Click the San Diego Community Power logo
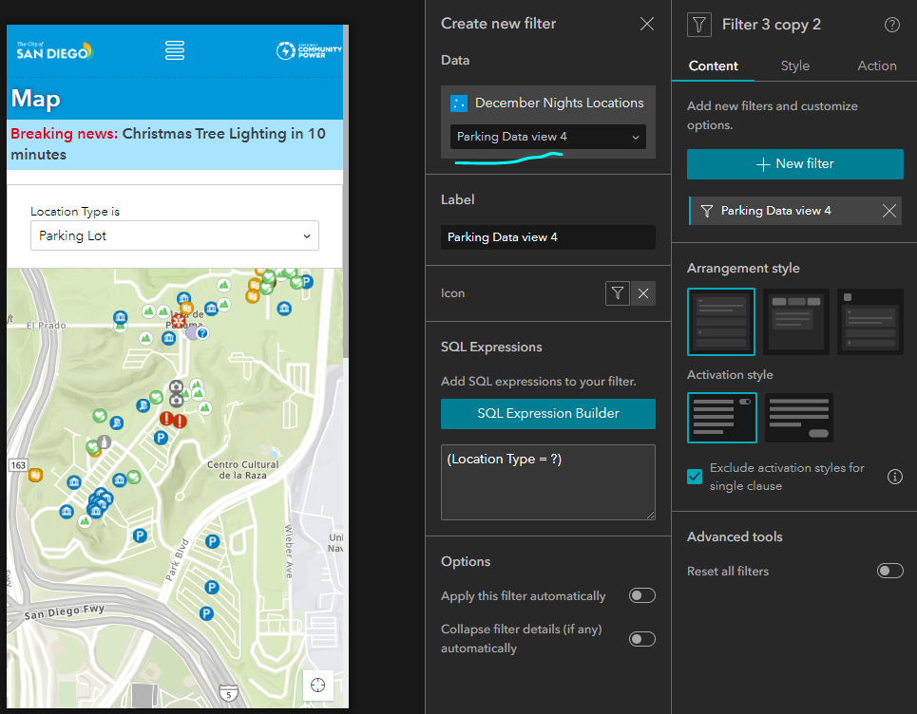The height and width of the screenshot is (714, 917). (309, 51)
